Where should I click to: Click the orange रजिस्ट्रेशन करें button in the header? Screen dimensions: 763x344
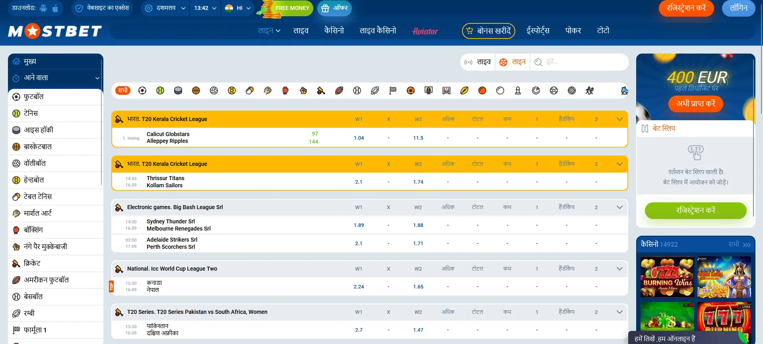coord(686,8)
